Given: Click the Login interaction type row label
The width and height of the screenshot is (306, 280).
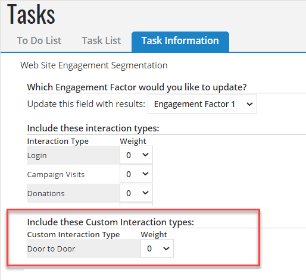Looking at the screenshot, I should [x=37, y=155].
